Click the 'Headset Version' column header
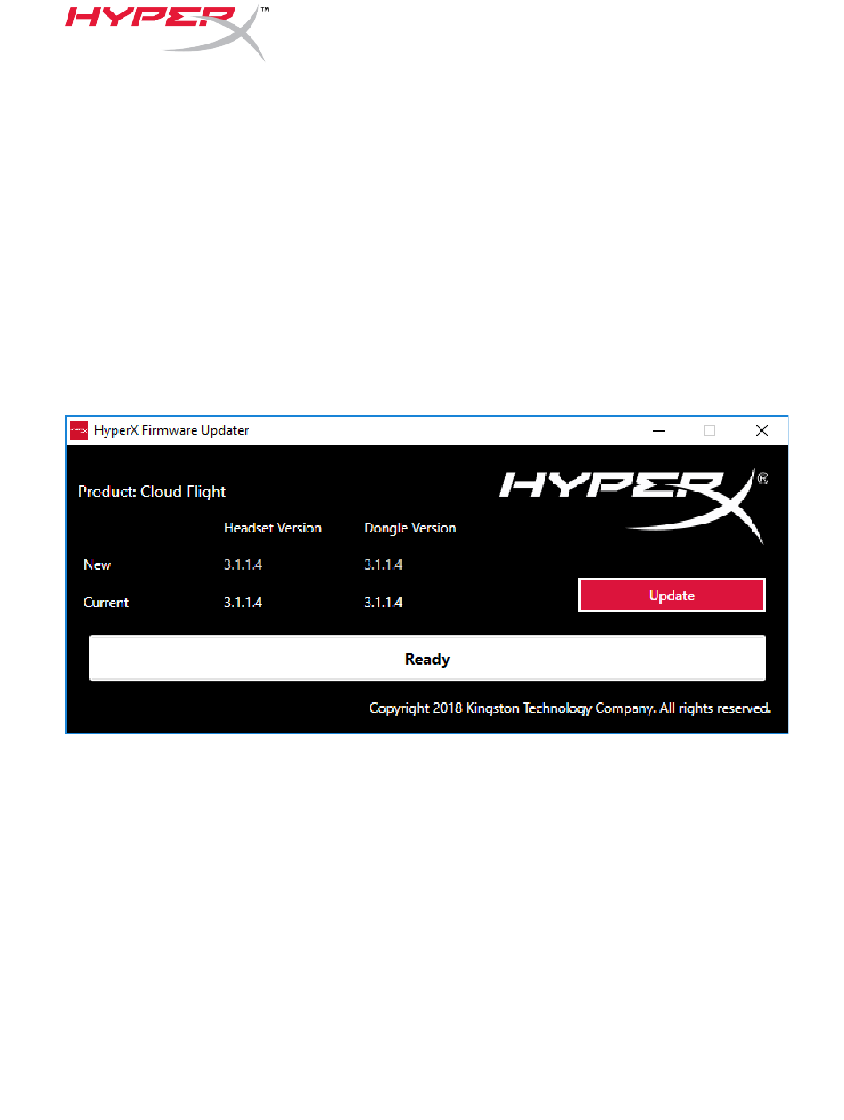The height and width of the screenshot is (1120, 844). point(273,528)
